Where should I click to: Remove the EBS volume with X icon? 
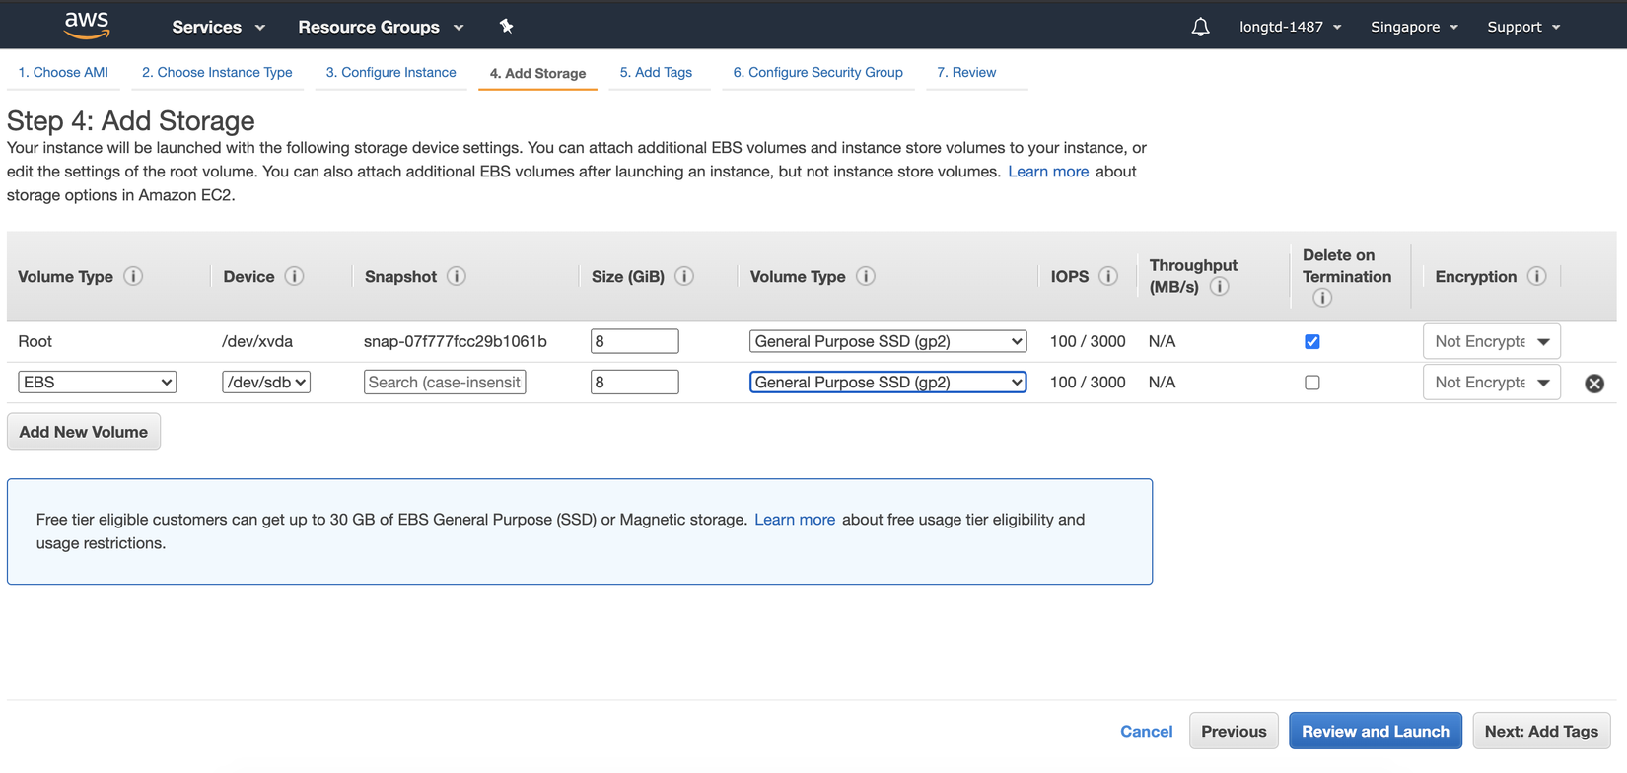pyautogui.click(x=1594, y=384)
